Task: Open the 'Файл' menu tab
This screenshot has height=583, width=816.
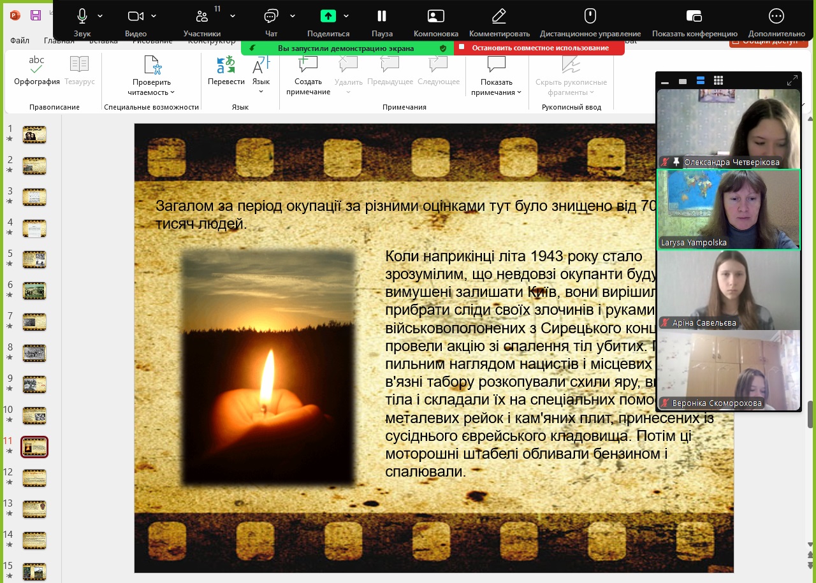Action: coord(20,41)
